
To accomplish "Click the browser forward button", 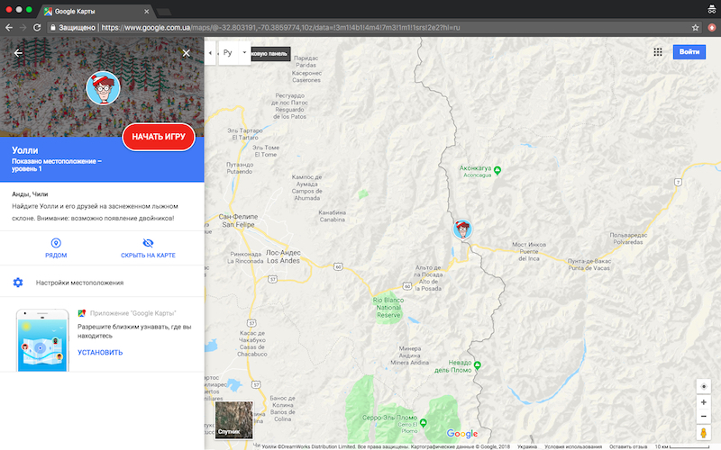I will click(x=23, y=28).
